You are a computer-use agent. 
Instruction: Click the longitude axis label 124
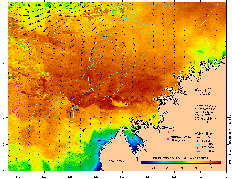tap(148, 176)
